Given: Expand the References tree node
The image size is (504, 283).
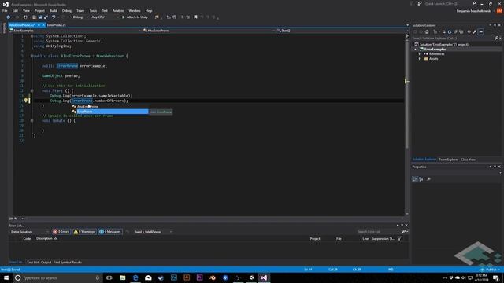Looking at the screenshot, I should (420, 54).
